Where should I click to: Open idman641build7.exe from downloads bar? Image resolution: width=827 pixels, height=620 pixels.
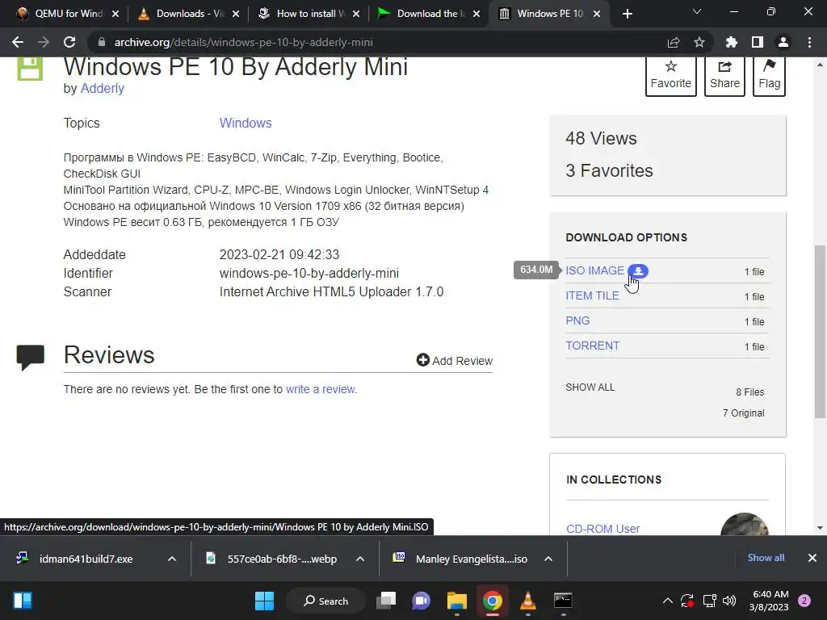(87, 559)
